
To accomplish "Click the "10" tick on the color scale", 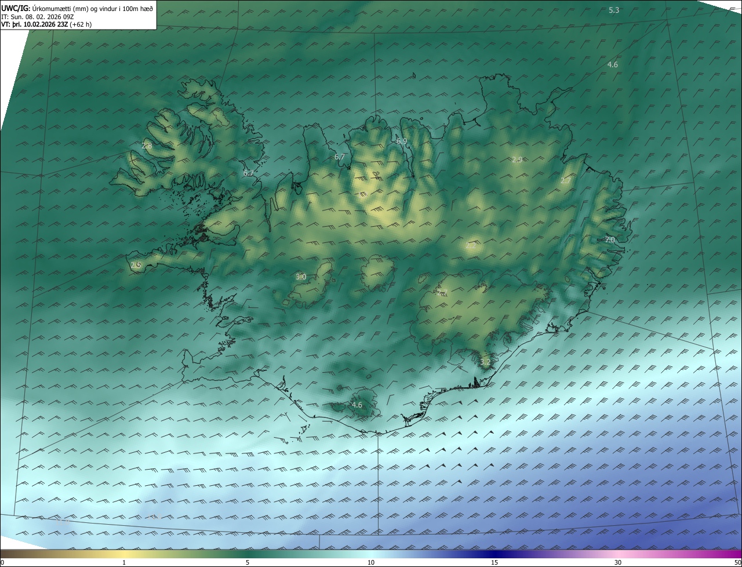I will (371, 562).
